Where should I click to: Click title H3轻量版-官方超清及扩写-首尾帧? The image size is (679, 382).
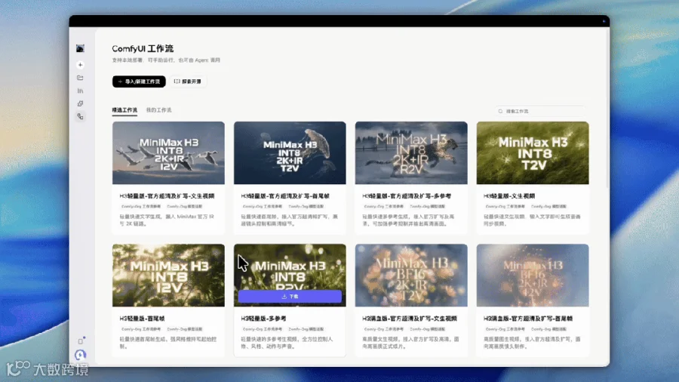[x=285, y=196]
